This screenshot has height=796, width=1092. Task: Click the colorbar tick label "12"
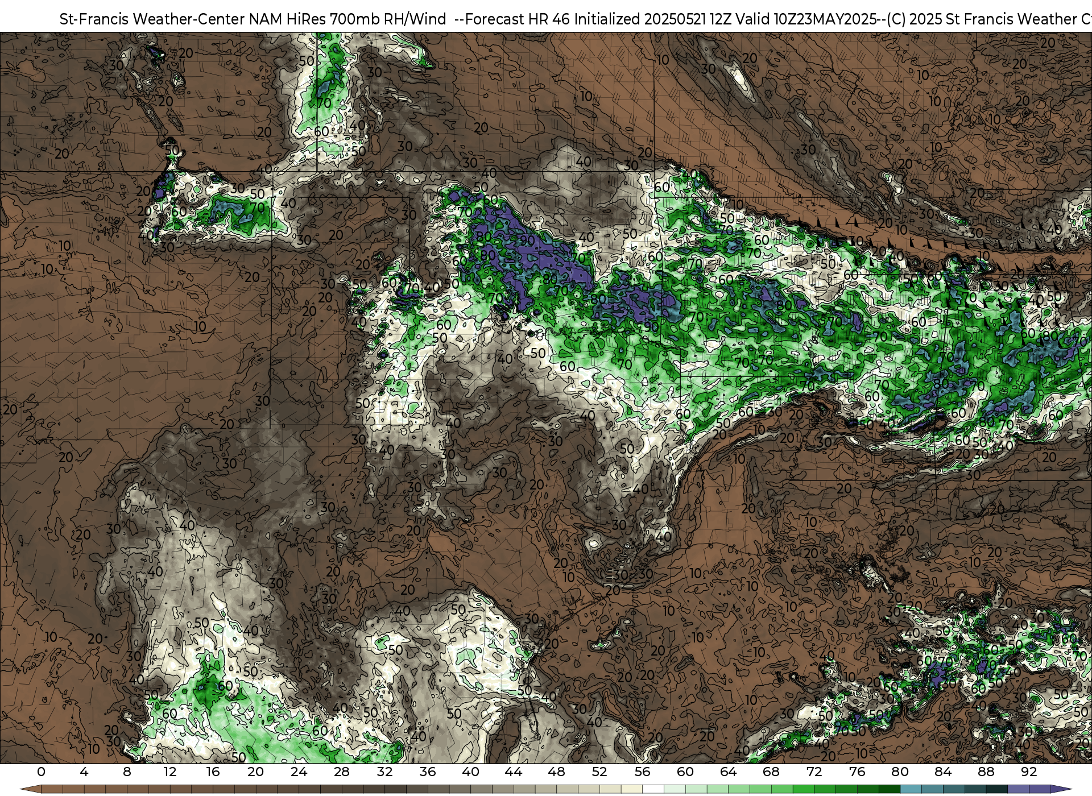[x=170, y=772]
